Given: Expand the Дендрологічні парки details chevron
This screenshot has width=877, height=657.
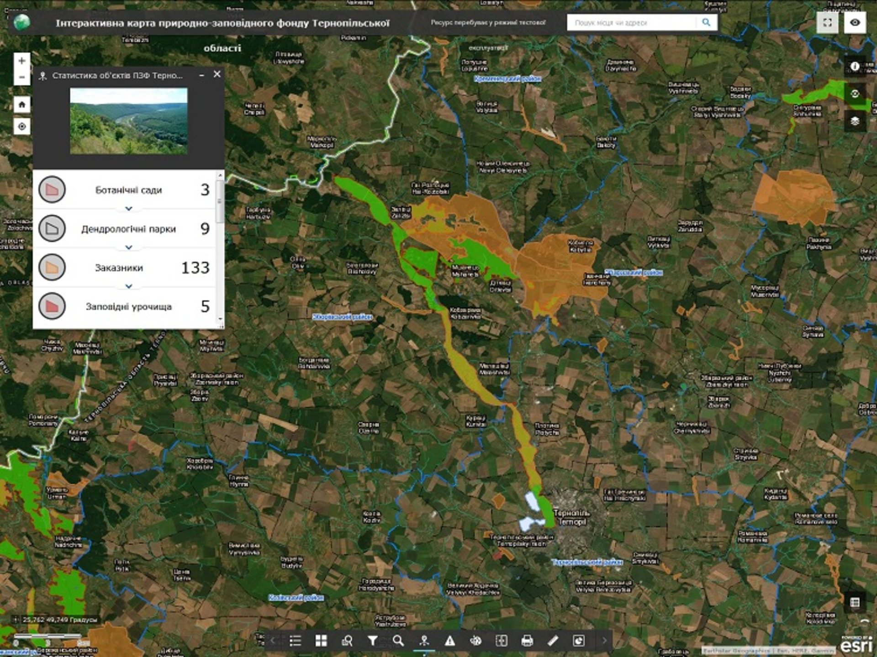Looking at the screenshot, I should [129, 247].
